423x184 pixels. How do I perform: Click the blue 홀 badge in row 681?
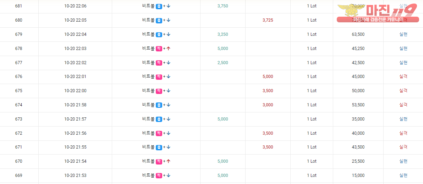(x=159, y=6)
